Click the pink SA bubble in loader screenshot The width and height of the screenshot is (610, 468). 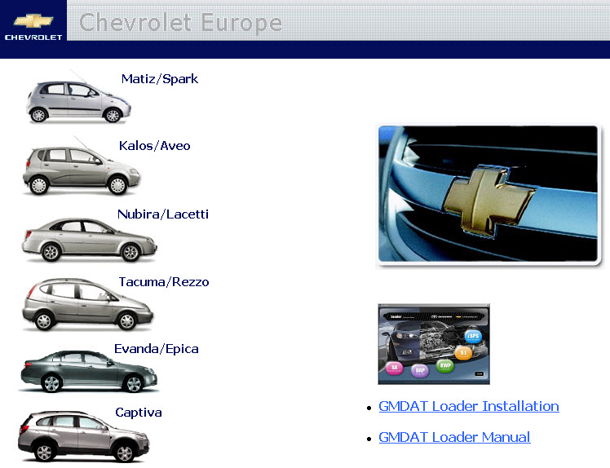(x=395, y=368)
